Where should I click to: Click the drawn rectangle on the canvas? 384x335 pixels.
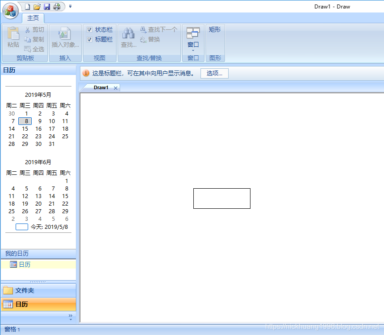[x=222, y=199]
